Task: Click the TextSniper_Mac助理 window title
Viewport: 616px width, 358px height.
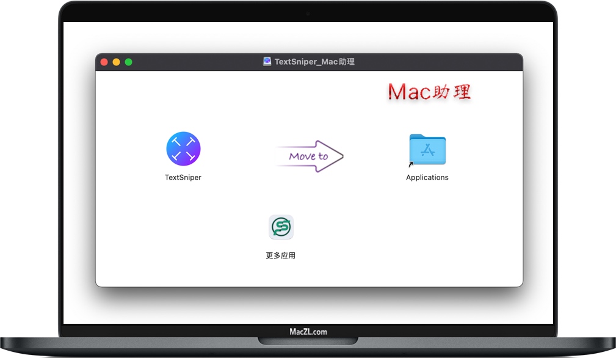Action: [314, 62]
